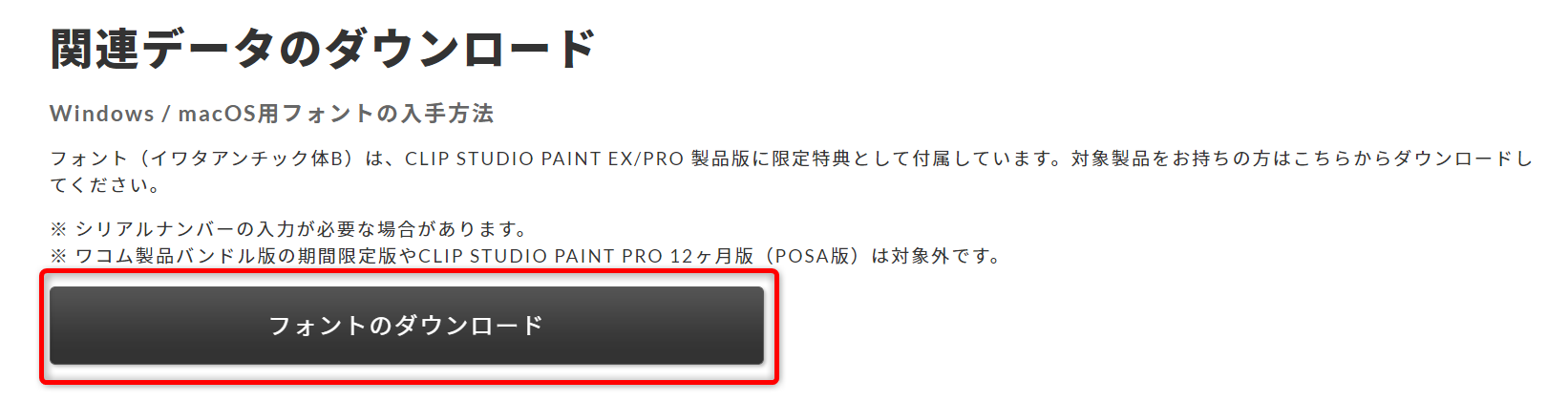This screenshot has height=402, width=1547.
Task: Click the second paragraph line てください。
Action: pos(106,185)
